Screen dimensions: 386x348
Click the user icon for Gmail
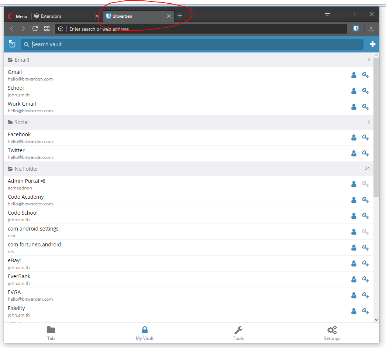(x=354, y=75)
